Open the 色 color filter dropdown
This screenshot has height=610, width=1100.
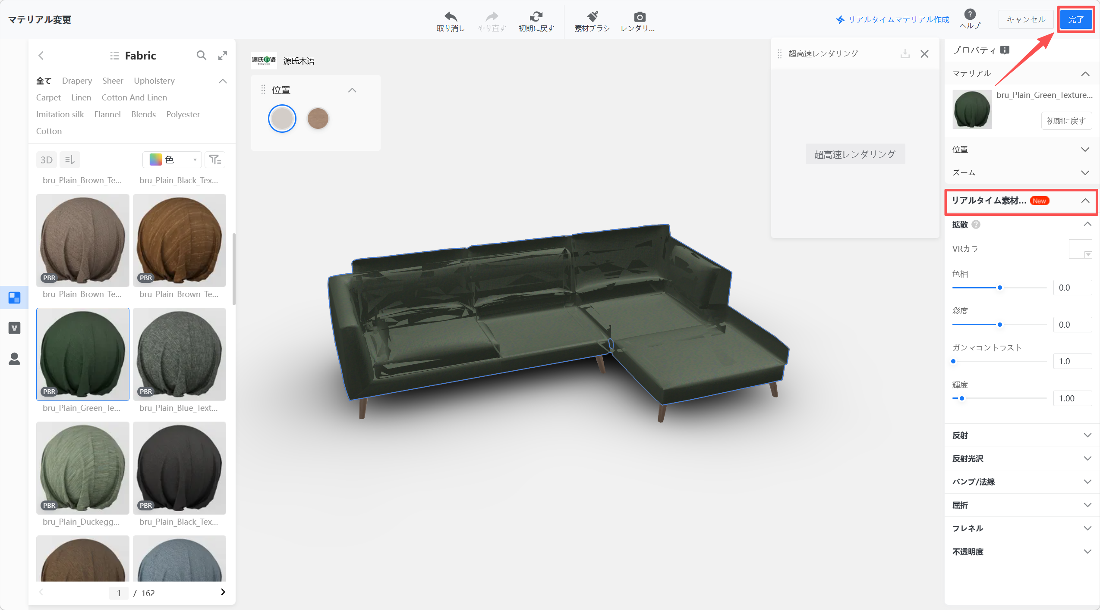[172, 160]
